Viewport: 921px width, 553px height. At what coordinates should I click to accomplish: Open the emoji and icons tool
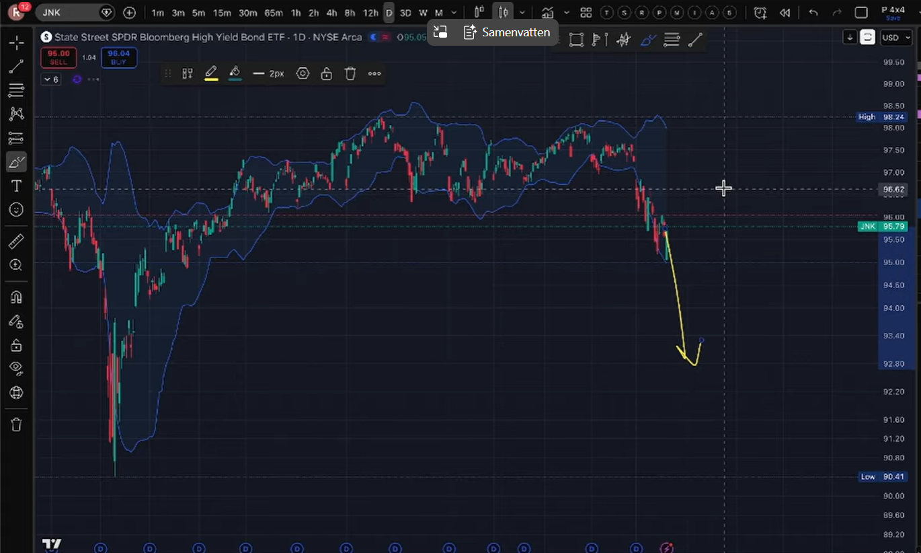click(x=17, y=210)
